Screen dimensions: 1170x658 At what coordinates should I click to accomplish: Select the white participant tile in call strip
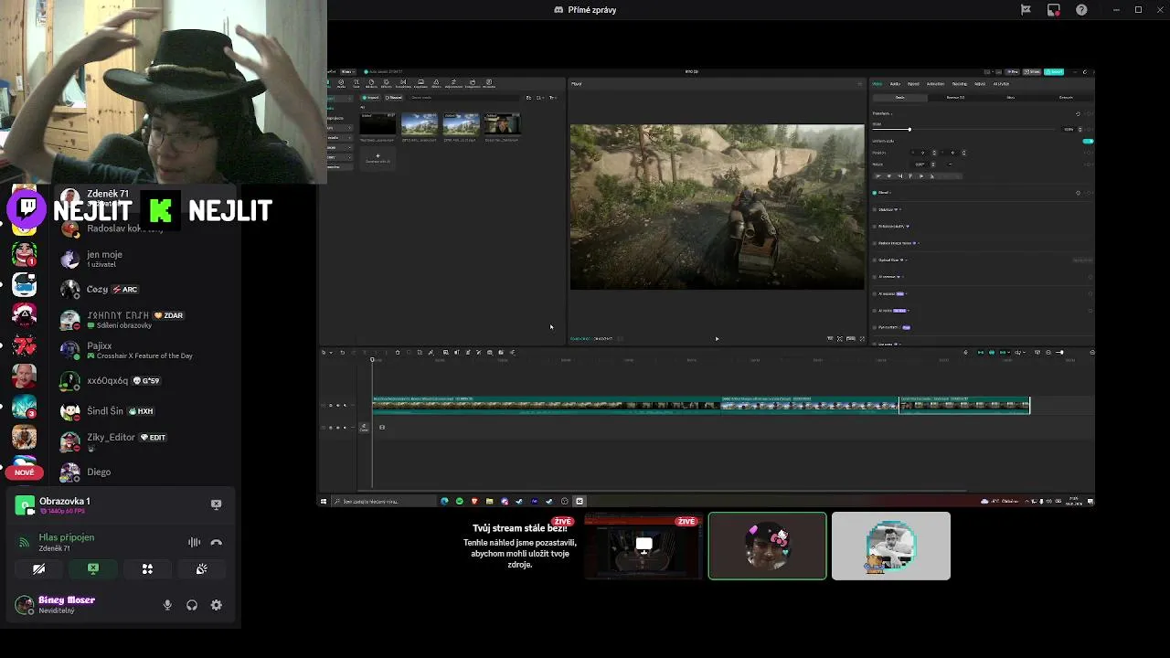(x=891, y=546)
